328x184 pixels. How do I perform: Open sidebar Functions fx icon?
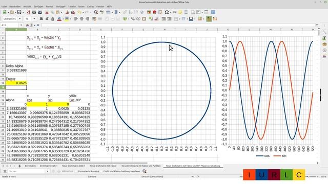324,56
